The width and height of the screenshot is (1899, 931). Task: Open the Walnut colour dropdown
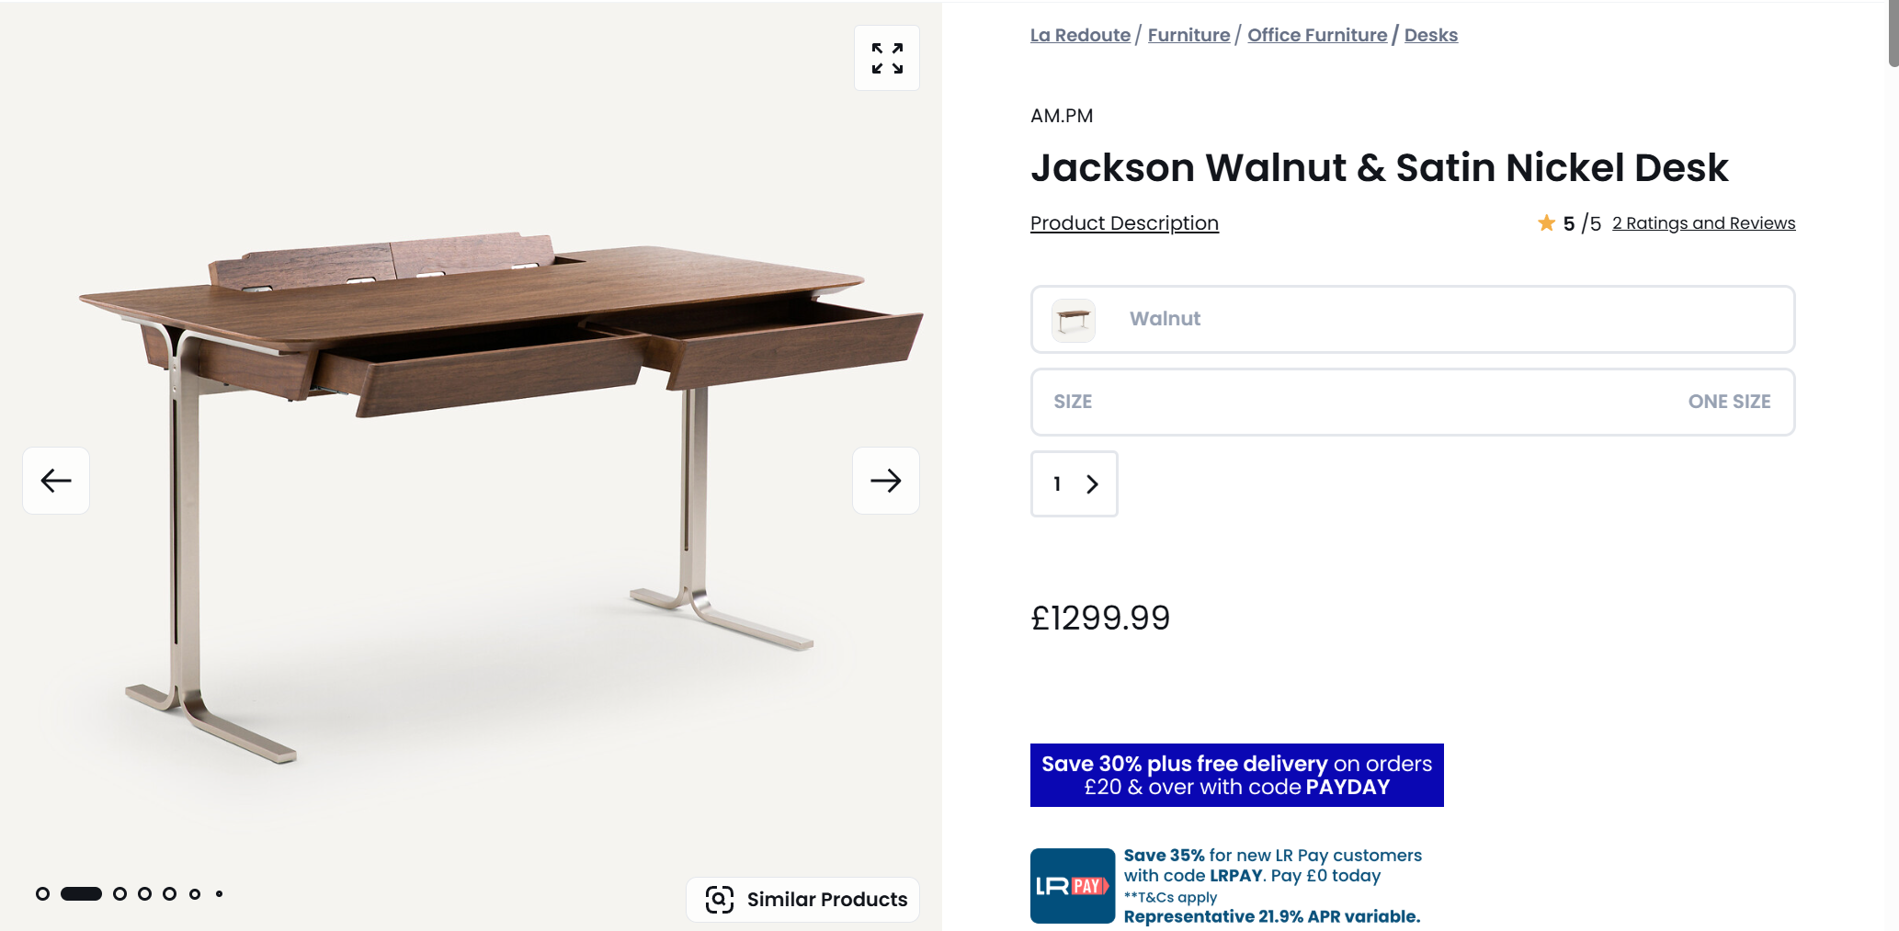tap(1413, 320)
